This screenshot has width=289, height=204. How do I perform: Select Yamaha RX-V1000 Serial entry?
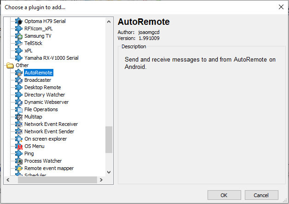pos(52,58)
